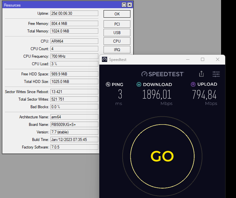The width and height of the screenshot is (236, 198).
Task: Click the OK button in Resources window
Action: (117, 14)
